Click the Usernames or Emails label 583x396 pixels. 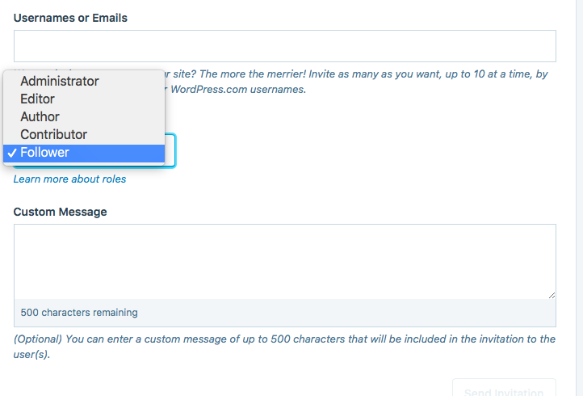pos(70,18)
